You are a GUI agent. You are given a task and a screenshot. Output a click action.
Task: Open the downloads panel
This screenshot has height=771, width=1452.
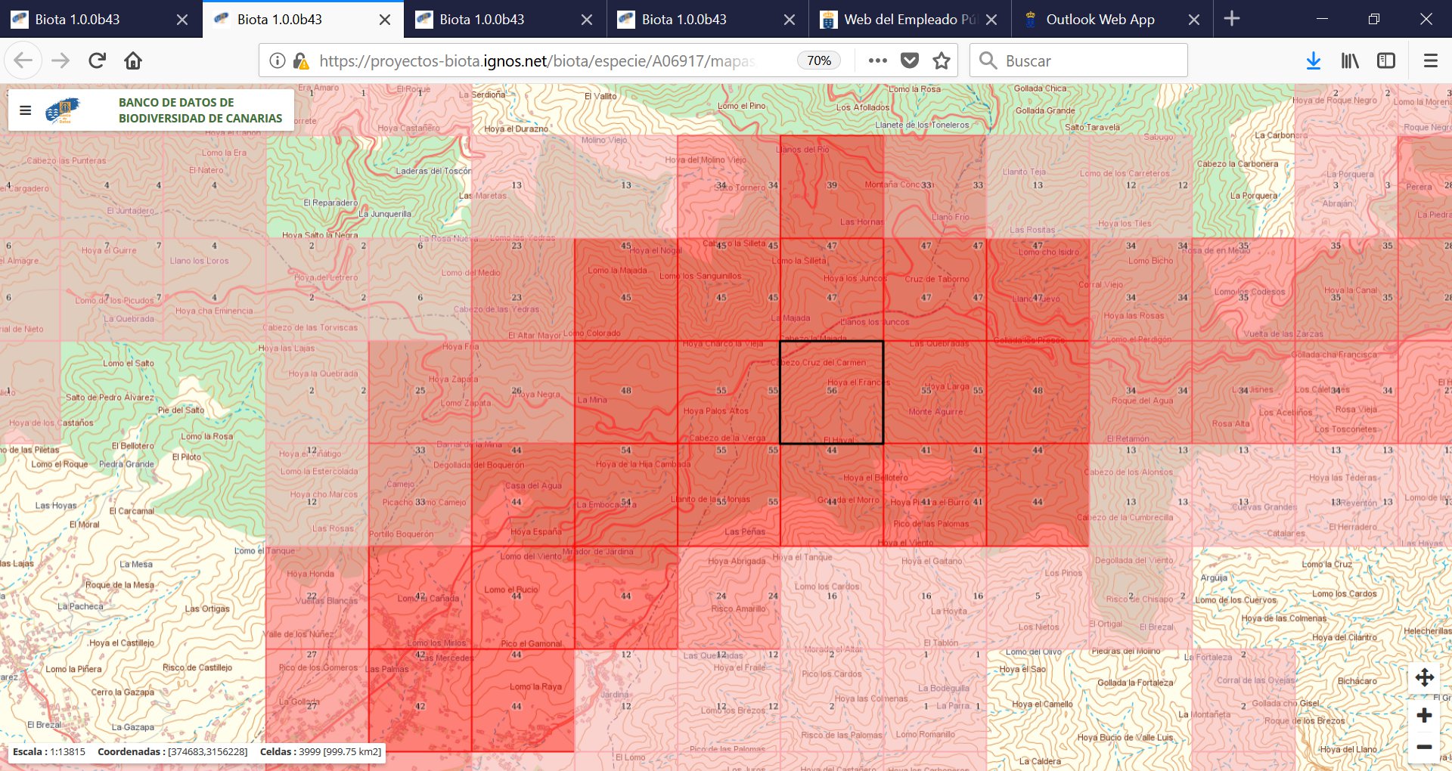coord(1314,60)
